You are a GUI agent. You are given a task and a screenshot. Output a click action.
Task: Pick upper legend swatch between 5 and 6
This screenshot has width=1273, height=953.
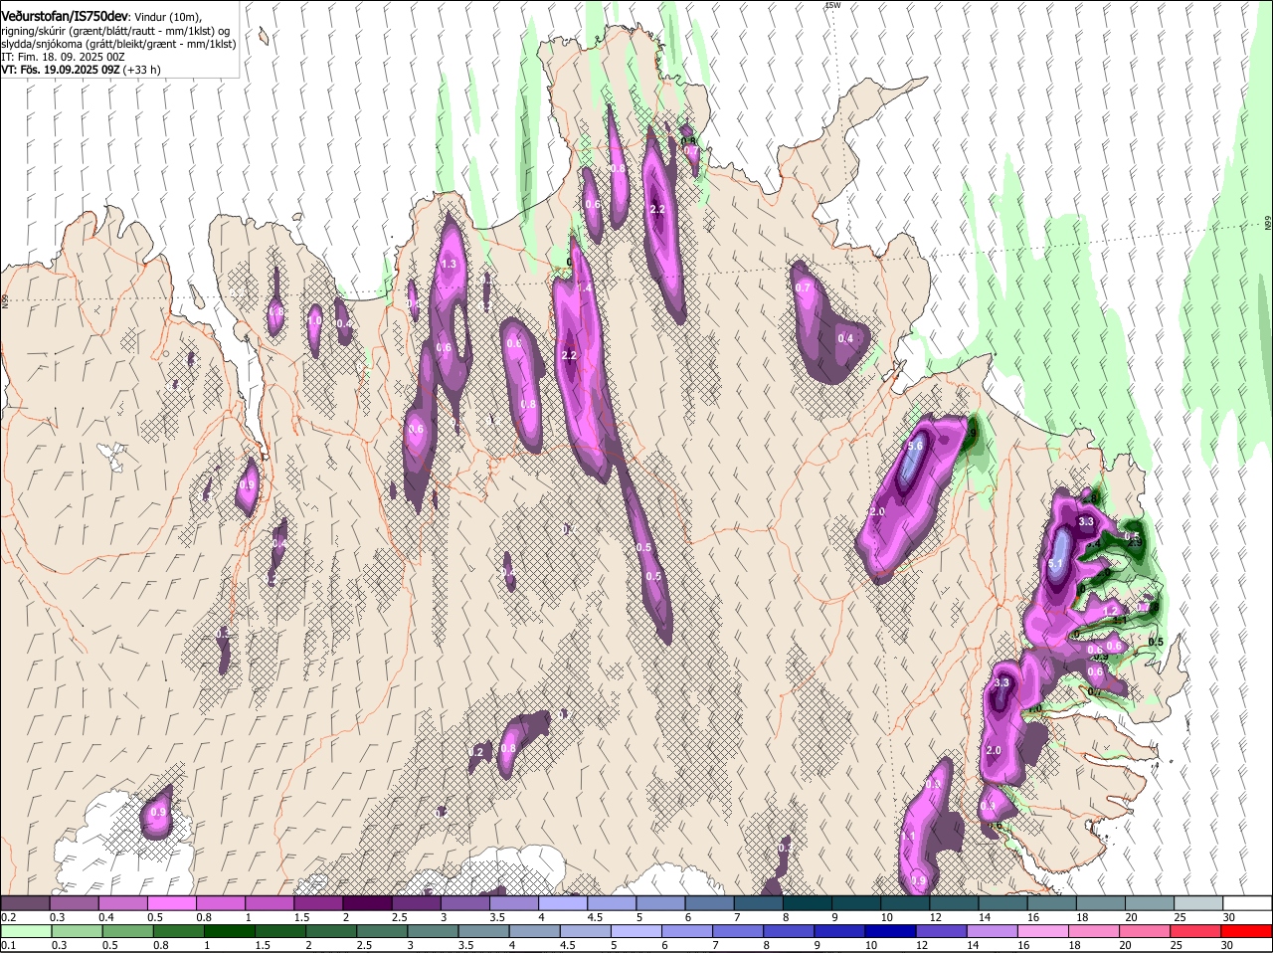(660, 902)
